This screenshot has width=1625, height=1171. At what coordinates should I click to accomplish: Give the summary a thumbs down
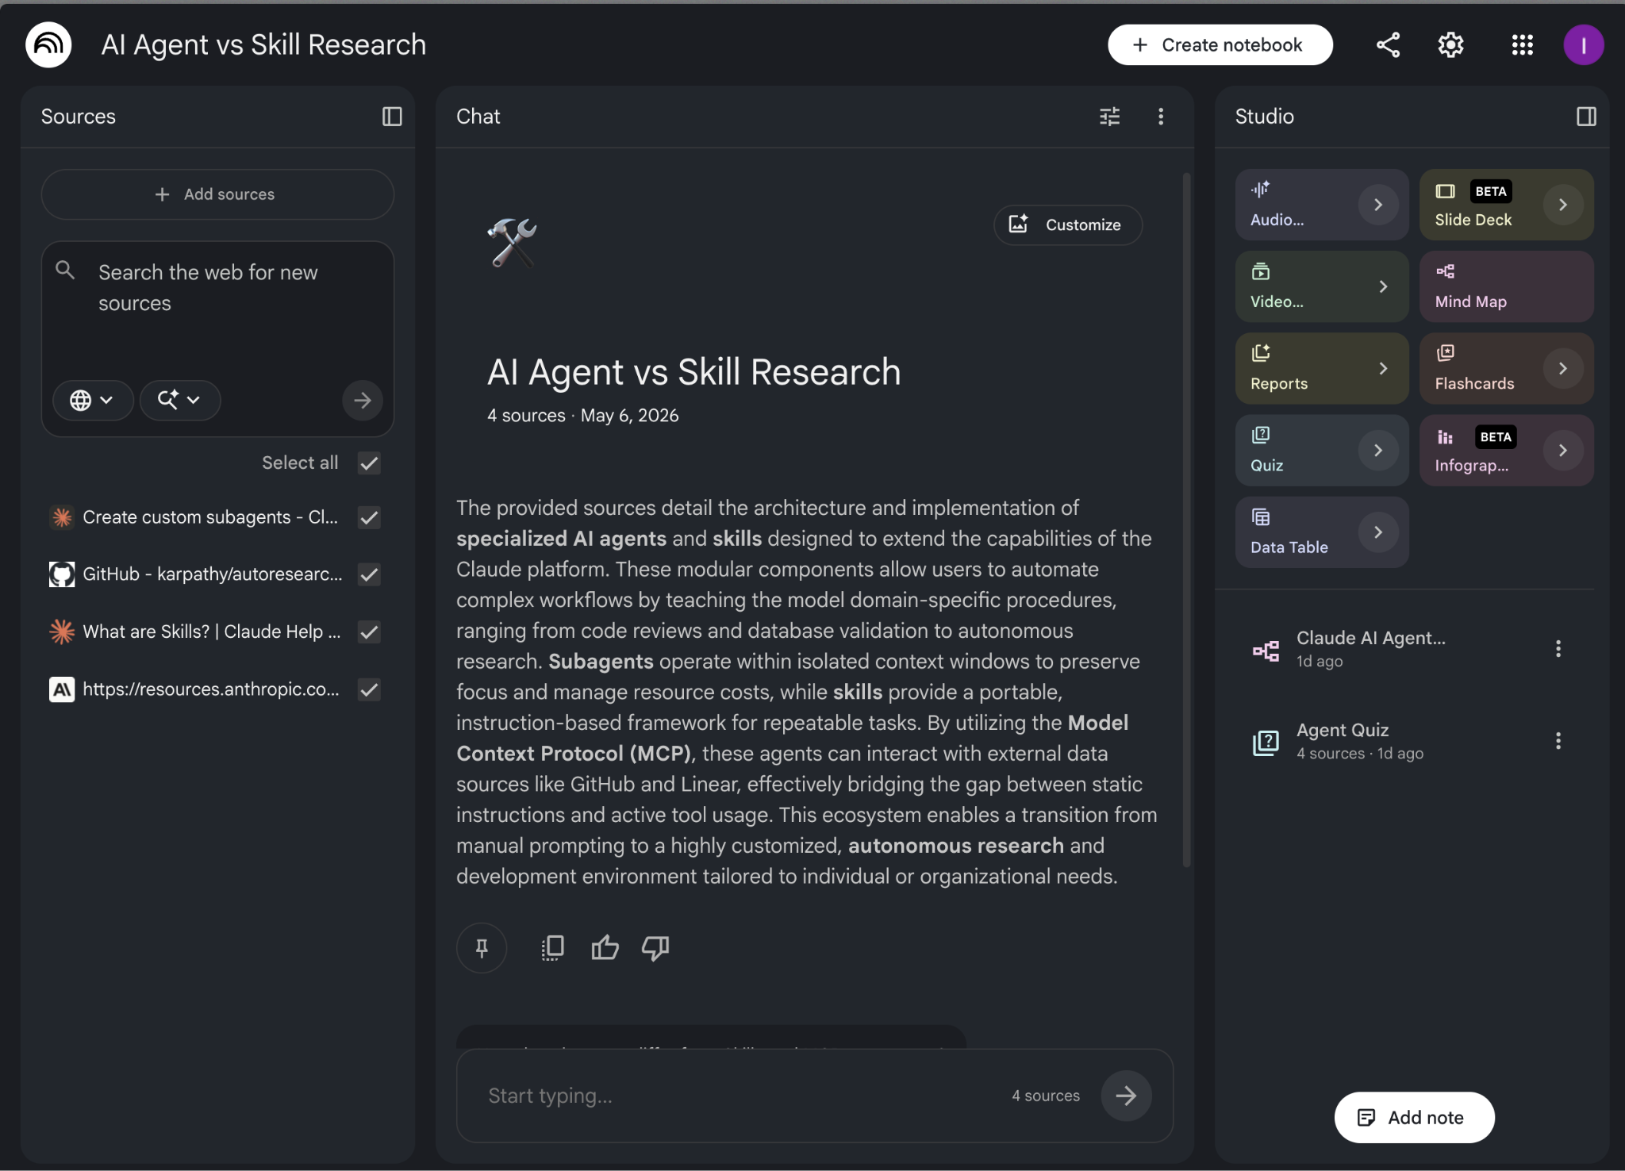(x=655, y=947)
